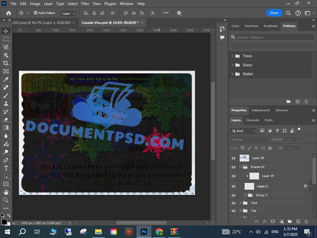Open the Adjustments tab
Screen dimensions: 317x238
[261, 110]
